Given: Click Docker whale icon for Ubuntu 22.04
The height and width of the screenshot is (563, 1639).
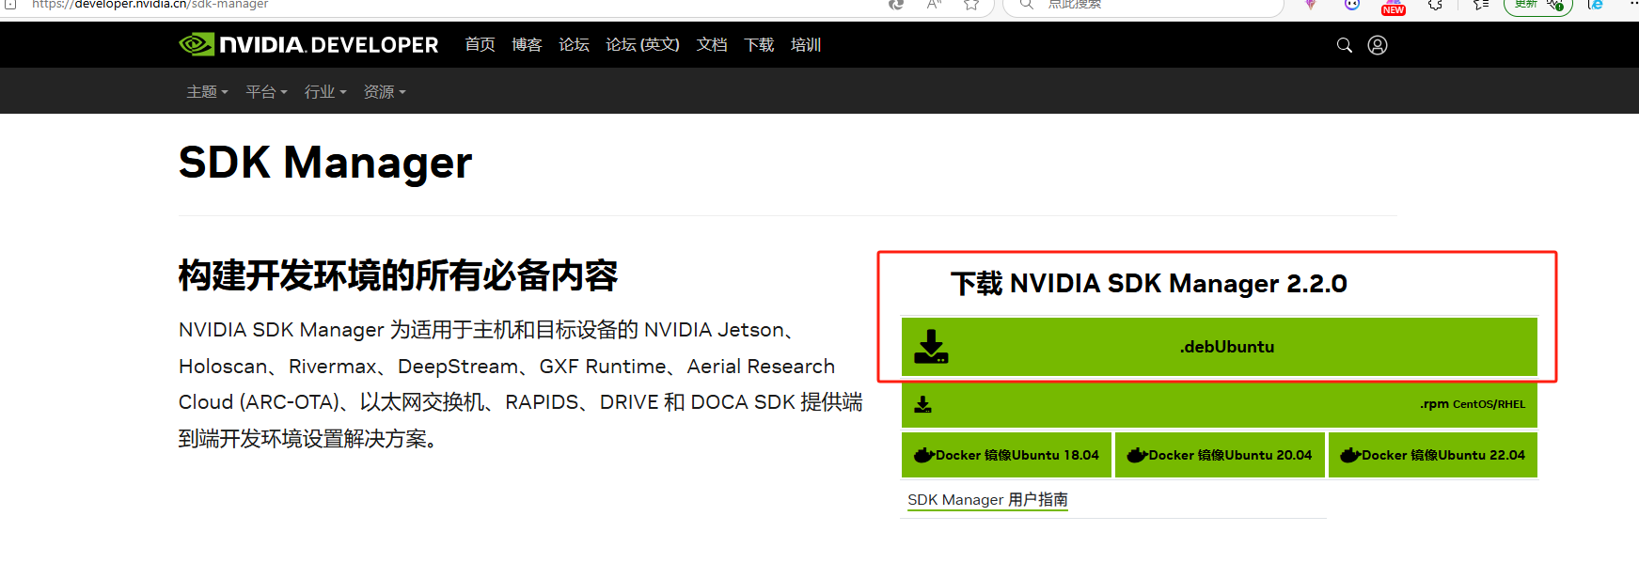Looking at the screenshot, I should click(1351, 455).
